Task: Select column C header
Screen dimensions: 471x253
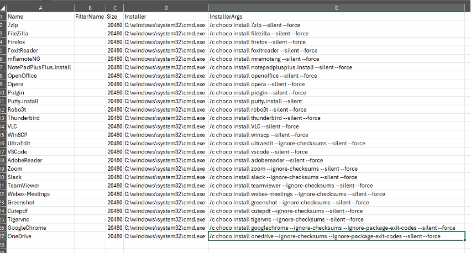Action: [115, 8]
